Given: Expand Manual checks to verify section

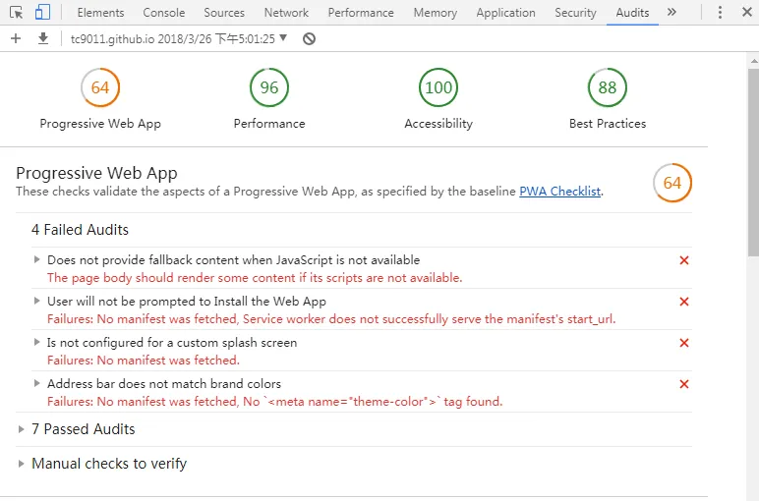Looking at the screenshot, I should [108, 464].
